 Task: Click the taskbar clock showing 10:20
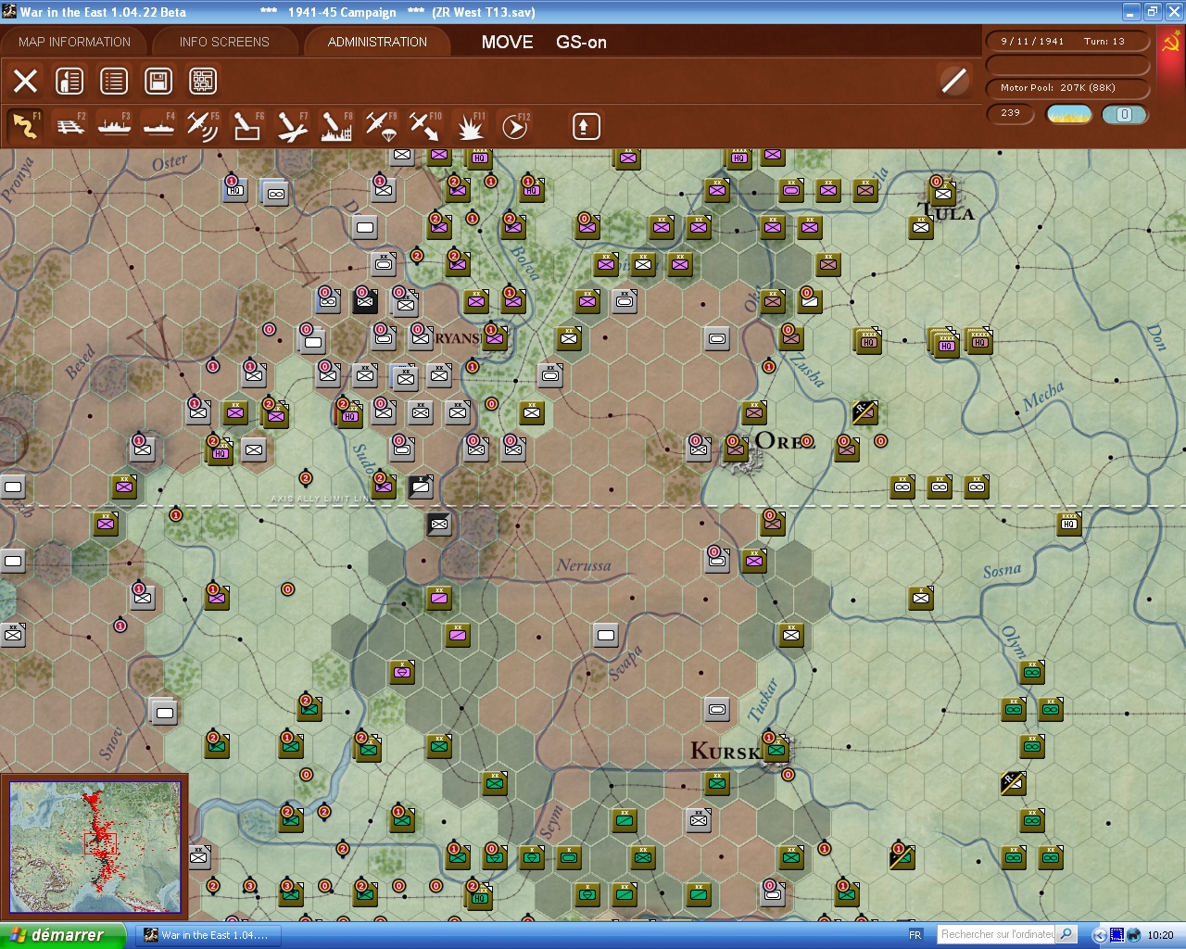point(1160,935)
